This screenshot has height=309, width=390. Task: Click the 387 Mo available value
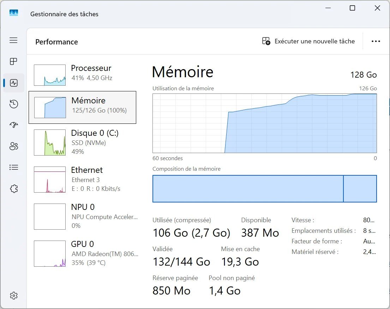point(260,233)
